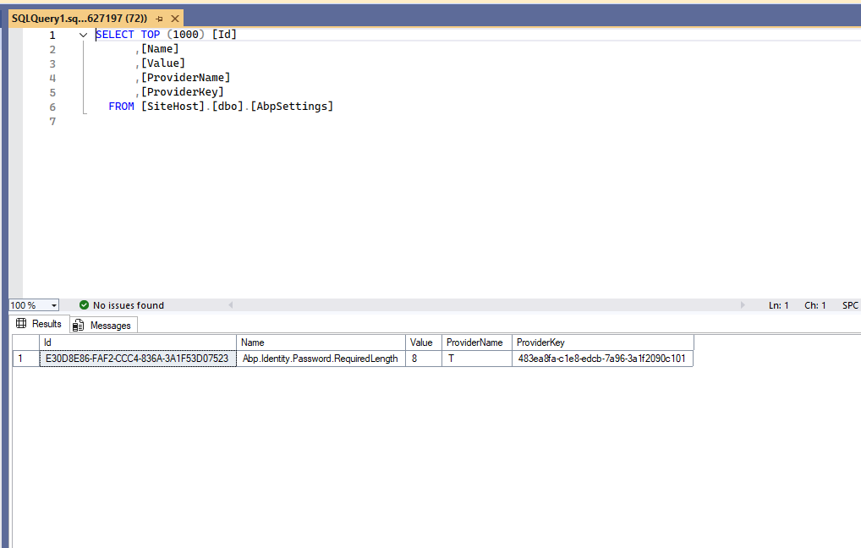
Task: Switch to the Messages tab
Action: point(110,326)
